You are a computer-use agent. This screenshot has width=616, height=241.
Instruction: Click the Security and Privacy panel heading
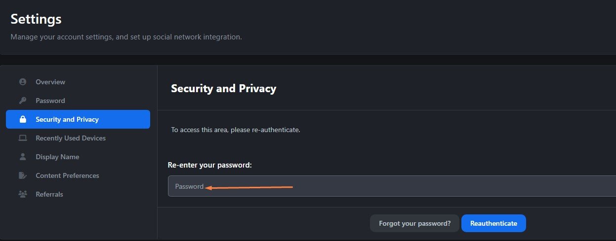223,89
